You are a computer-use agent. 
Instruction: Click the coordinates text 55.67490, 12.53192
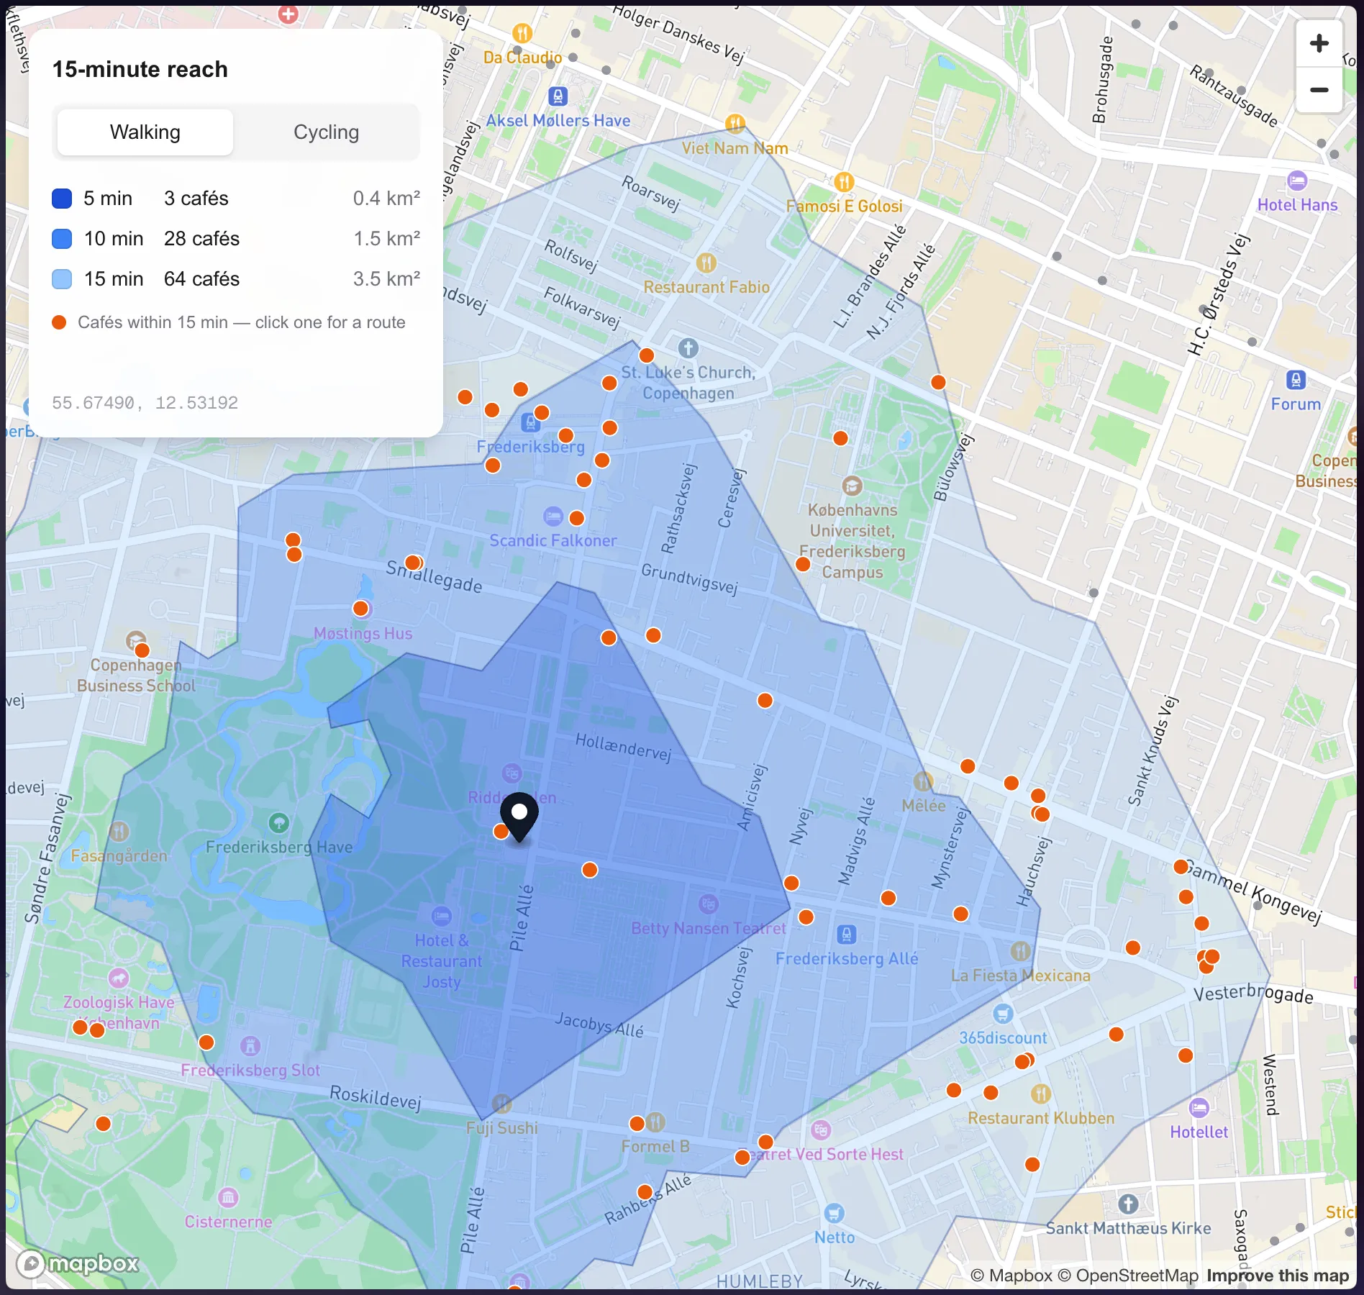pyautogui.click(x=145, y=403)
